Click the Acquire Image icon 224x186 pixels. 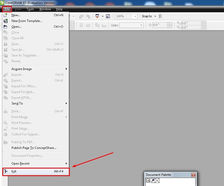pos(6,69)
